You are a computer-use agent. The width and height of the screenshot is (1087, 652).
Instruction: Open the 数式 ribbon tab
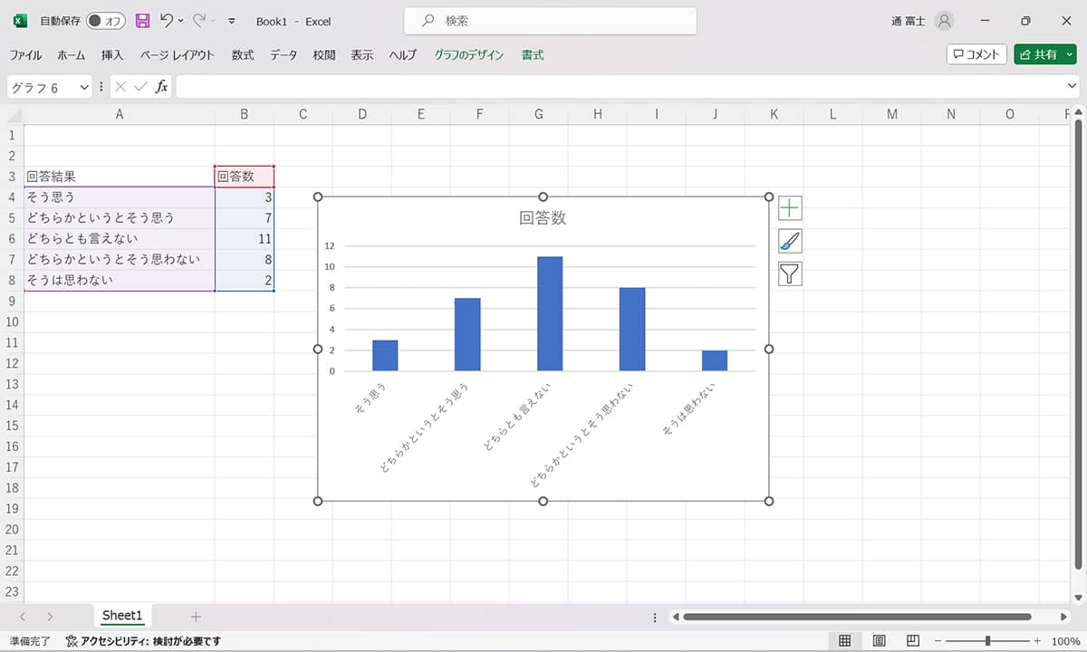click(241, 54)
